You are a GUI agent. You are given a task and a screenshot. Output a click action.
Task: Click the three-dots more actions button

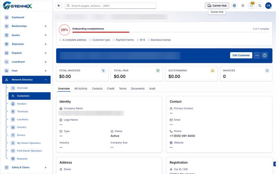(257, 55)
